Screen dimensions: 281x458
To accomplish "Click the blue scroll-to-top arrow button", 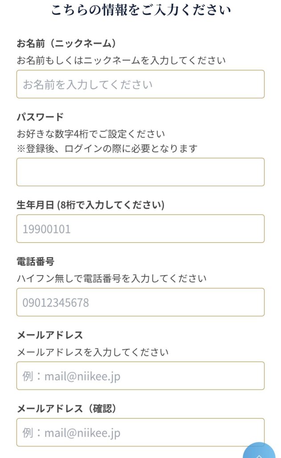I will pyautogui.click(x=260, y=451).
